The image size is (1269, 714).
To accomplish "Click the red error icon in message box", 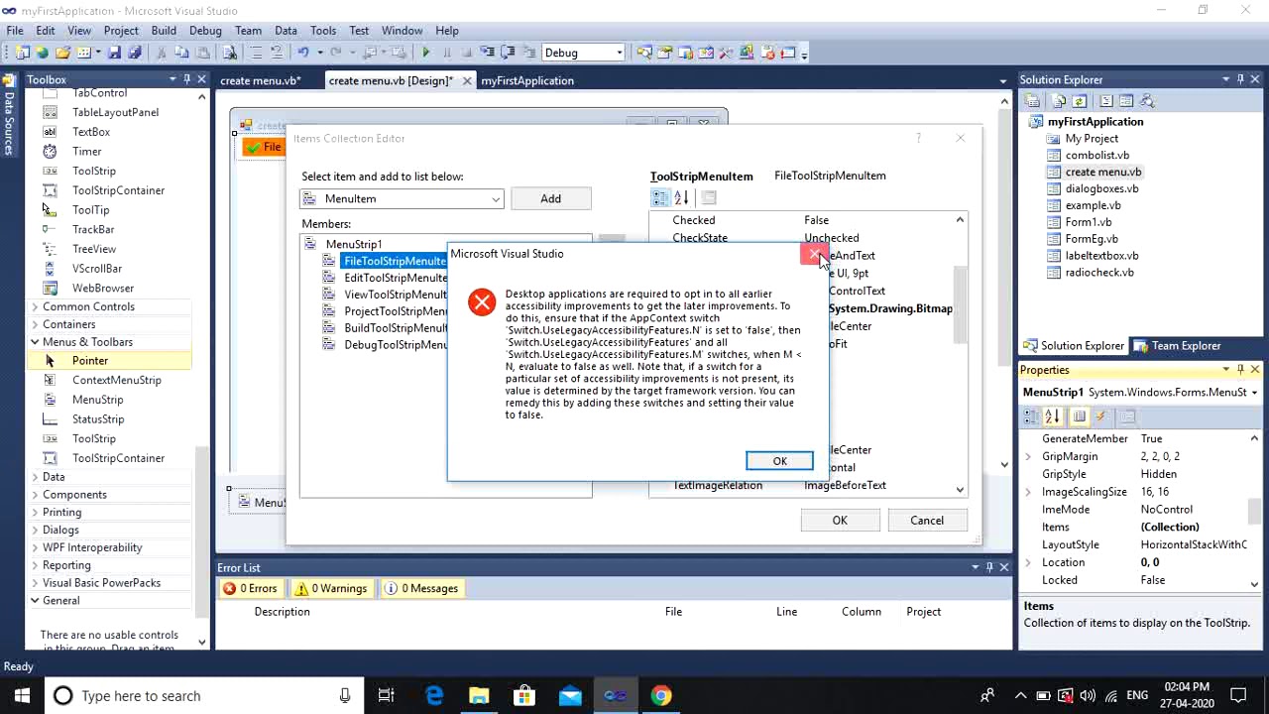I will tap(482, 301).
